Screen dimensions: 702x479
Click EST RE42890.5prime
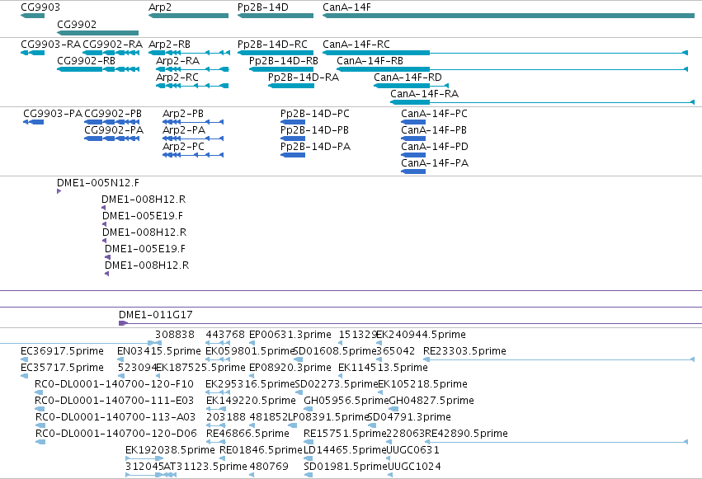(x=556, y=443)
